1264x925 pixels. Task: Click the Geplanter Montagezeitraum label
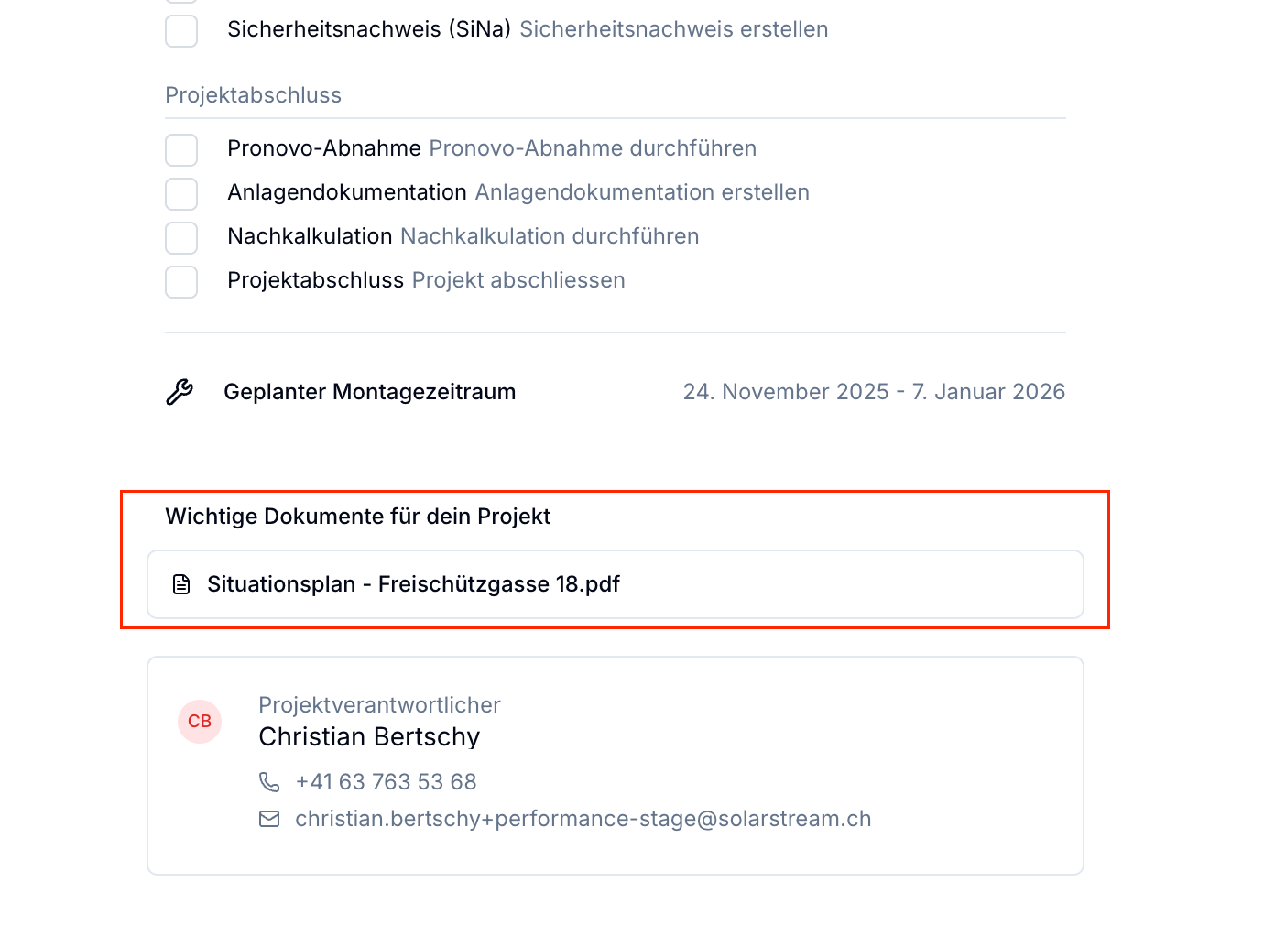(x=370, y=392)
